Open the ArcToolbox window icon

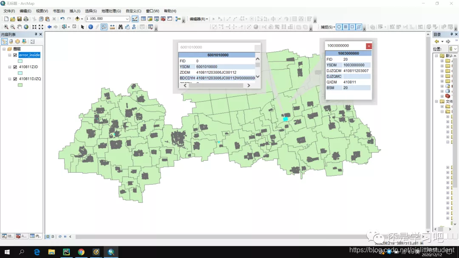click(163, 19)
